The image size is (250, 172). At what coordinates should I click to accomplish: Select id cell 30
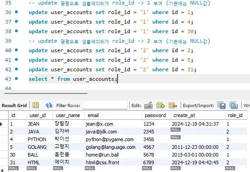coord(17,155)
